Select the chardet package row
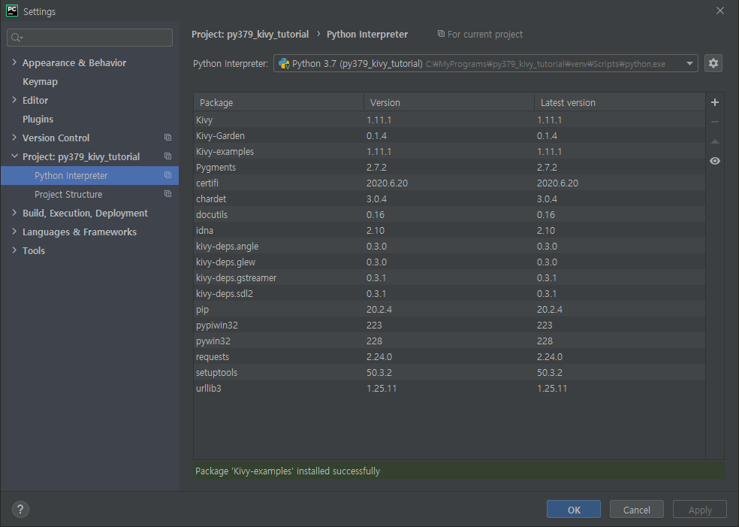 click(449, 199)
